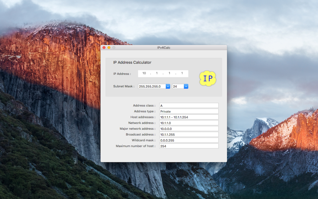Select the second octet of the IP address
Screen dimensions: 318x199
pos(157,73)
